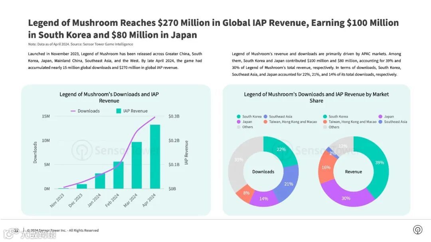Click the Dec 2023 axis label
The height and width of the screenshot is (242, 431).
click(75, 200)
